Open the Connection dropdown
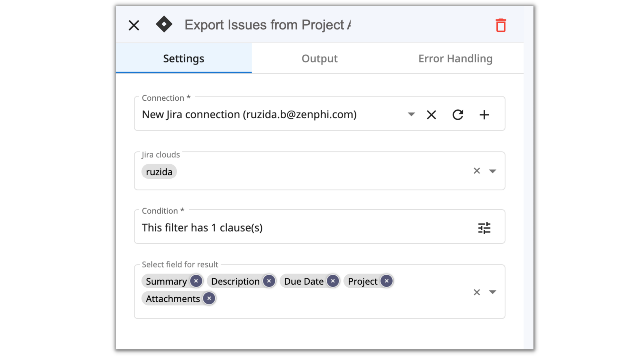This screenshot has height=356, width=633. (x=411, y=115)
